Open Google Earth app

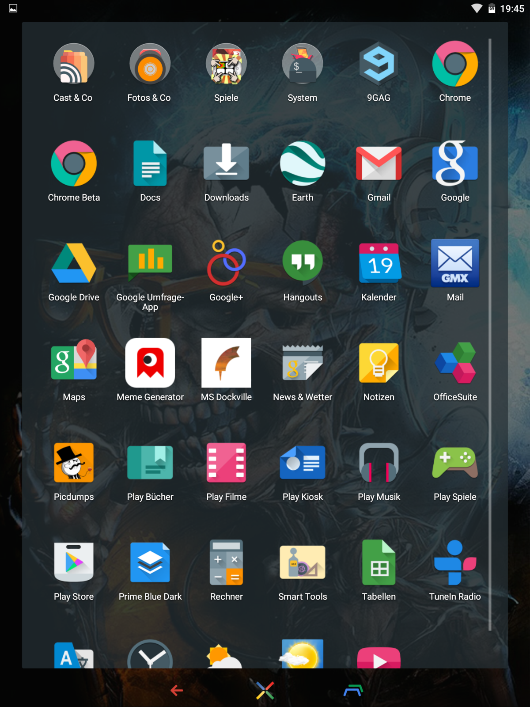click(303, 164)
